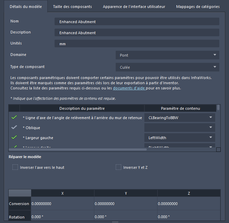Click gray checkmark next to Oblique row

click(14, 128)
